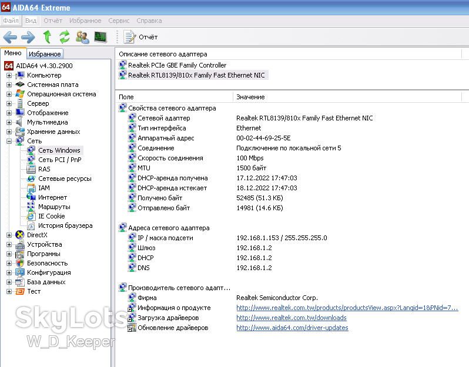Expand the Тест tree node

click(9, 291)
